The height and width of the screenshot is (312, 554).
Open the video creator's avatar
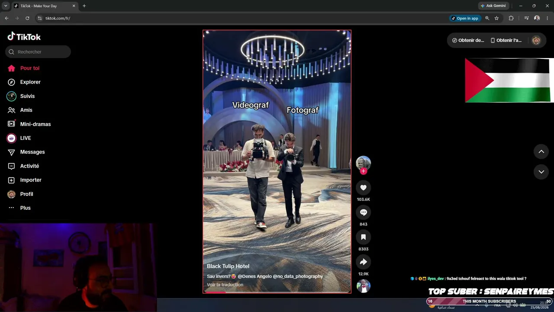[363, 163]
